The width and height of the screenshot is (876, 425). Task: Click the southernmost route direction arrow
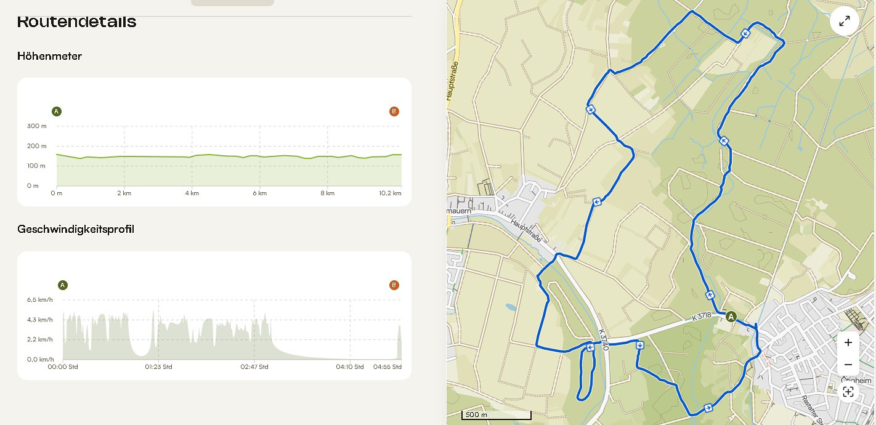pos(708,408)
